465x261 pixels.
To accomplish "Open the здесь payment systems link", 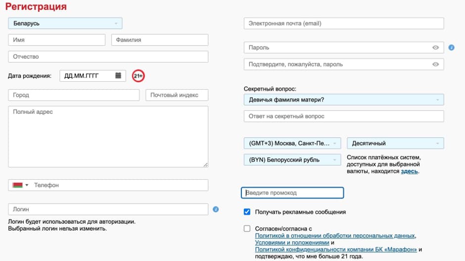I will pos(409,171).
